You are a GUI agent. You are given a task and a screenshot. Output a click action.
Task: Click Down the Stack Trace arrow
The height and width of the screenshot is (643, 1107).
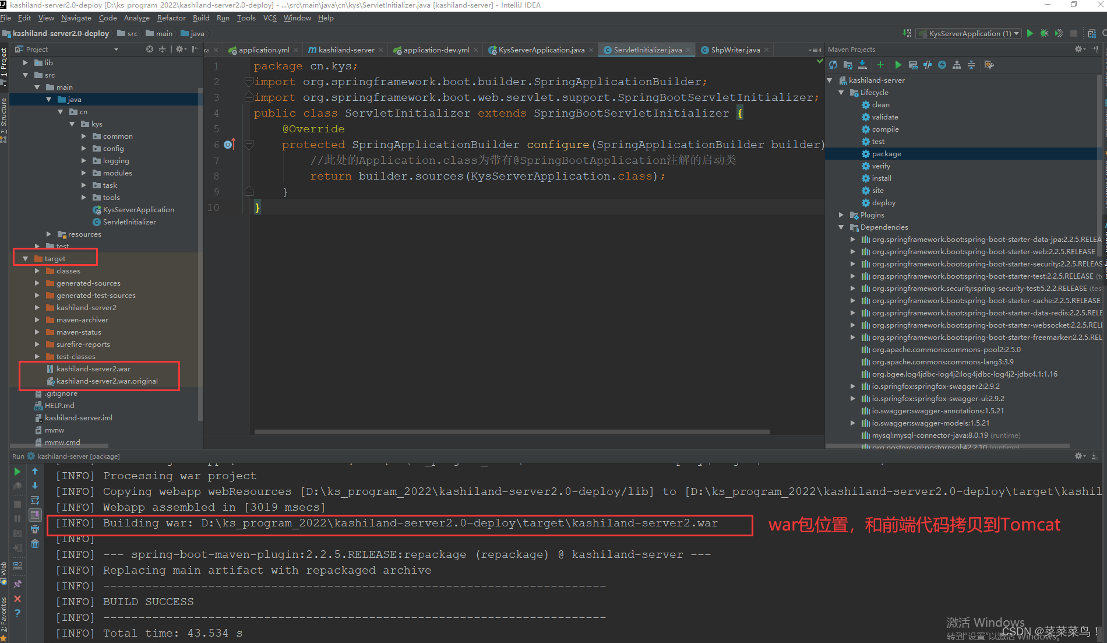pyautogui.click(x=35, y=486)
